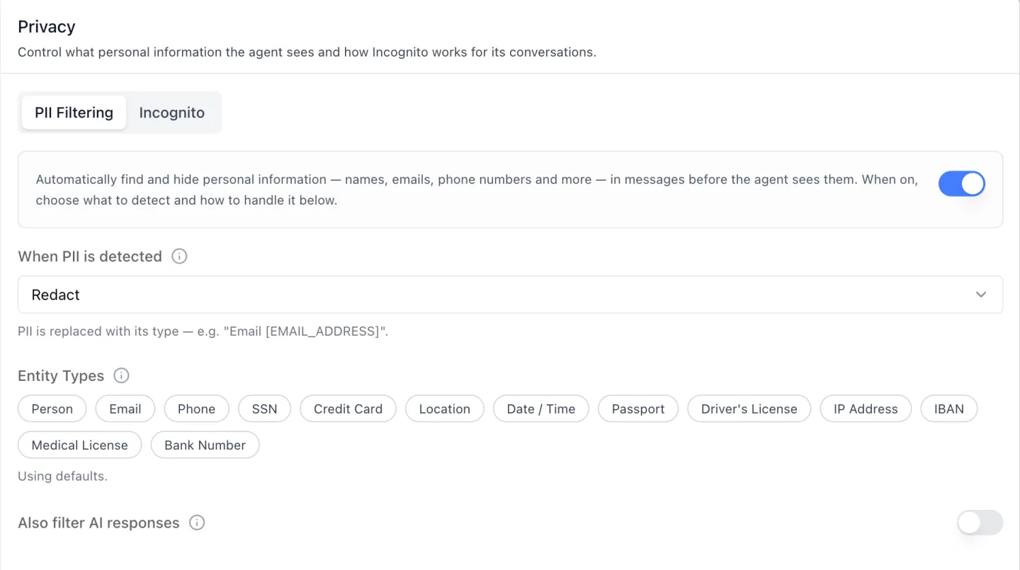Click info icon beside When PII is detected
Image resolution: width=1020 pixels, height=570 pixels.
tap(180, 256)
